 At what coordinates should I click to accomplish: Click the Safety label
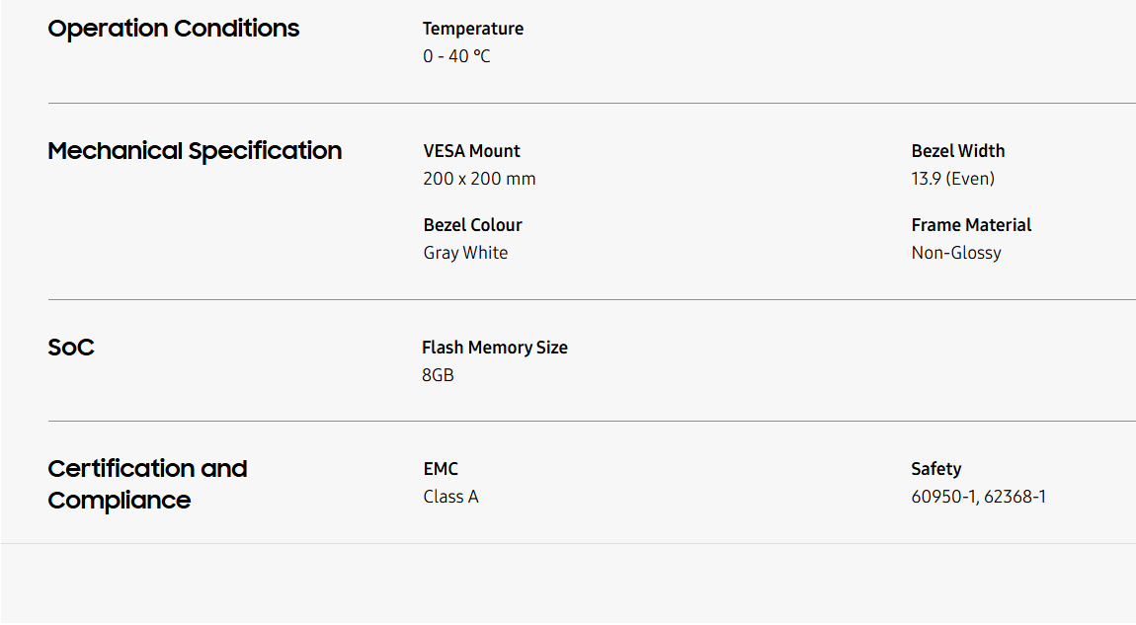pyautogui.click(x=935, y=469)
